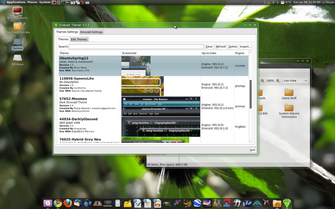Focus the theme Search field
This screenshot has width=335, height=209.
[x=136, y=47]
